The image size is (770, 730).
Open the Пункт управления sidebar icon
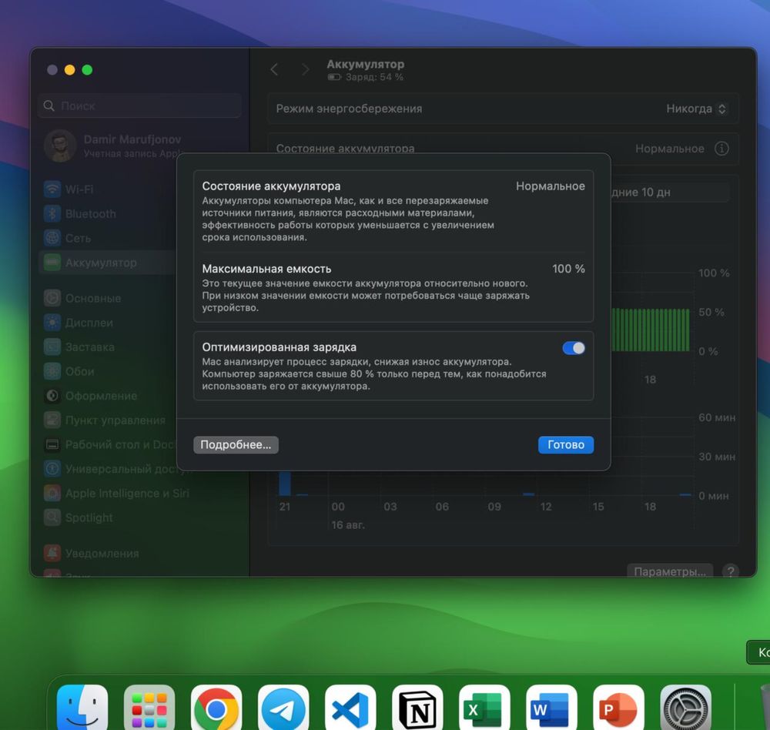(52, 420)
